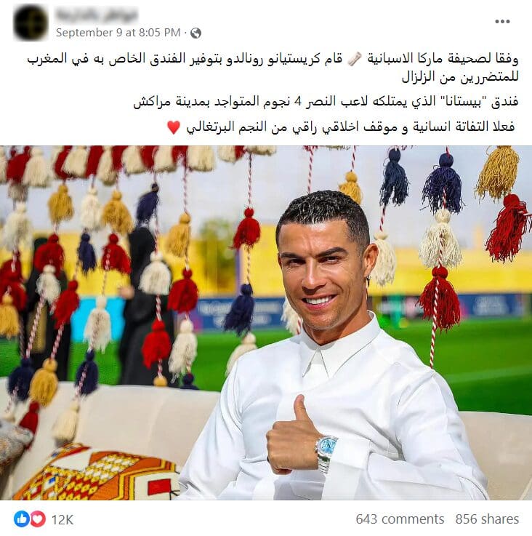This screenshot has height=536, width=532.
Task: Click the first text line mentioning ماركا newspaper
Action: click(273, 59)
